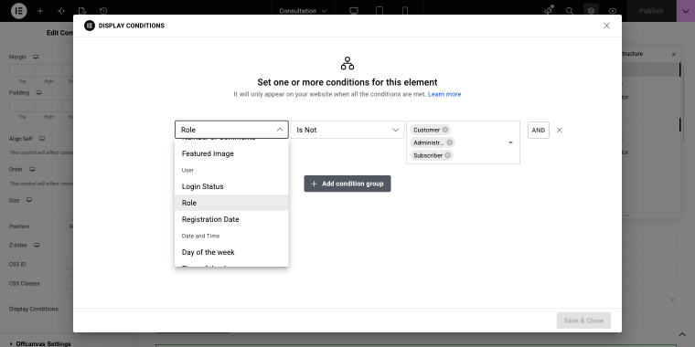Click Padding responsive device icon

tap(38, 93)
